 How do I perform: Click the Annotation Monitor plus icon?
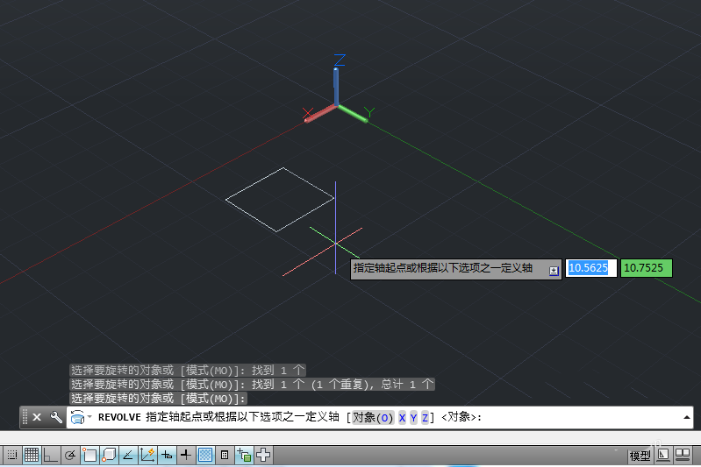(263, 455)
